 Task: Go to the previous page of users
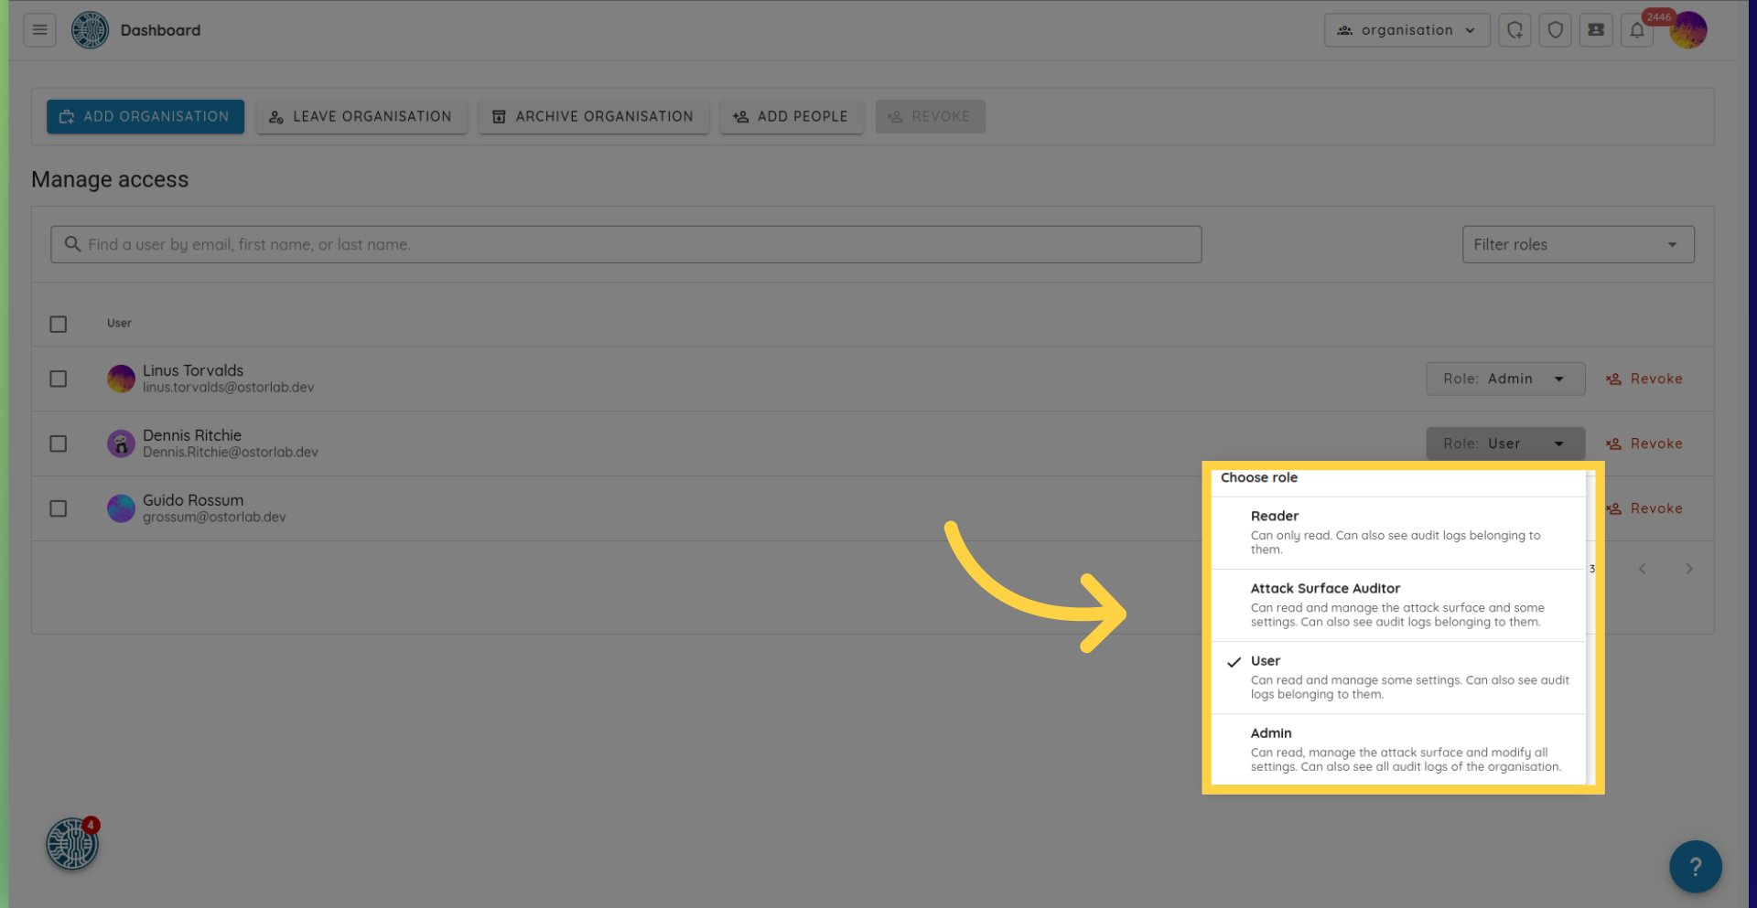pyautogui.click(x=1643, y=569)
